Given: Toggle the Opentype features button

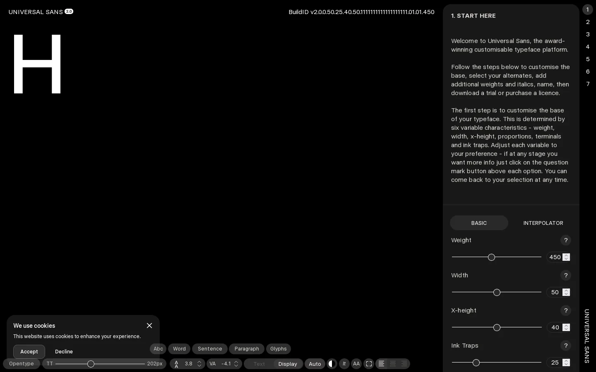Looking at the screenshot, I should click(x=22, y=364).
